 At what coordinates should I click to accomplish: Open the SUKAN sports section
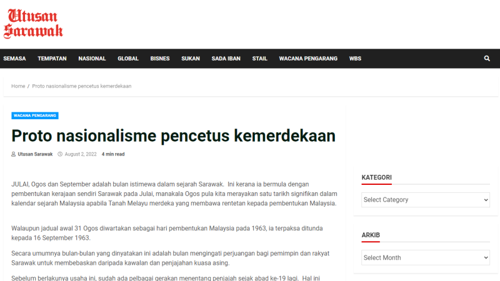point(191,59)
